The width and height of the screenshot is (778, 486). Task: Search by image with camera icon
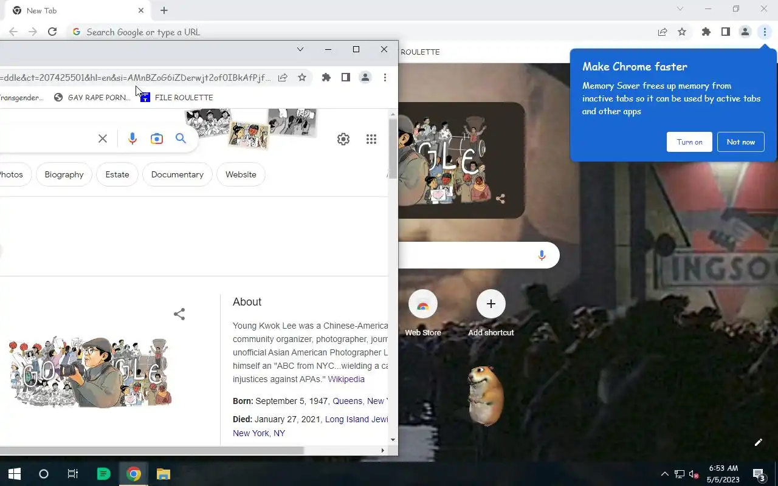pos(157,139)
